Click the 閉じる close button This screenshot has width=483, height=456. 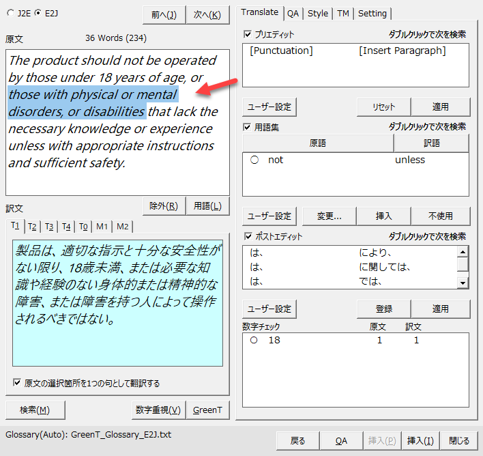pos(458,441)
